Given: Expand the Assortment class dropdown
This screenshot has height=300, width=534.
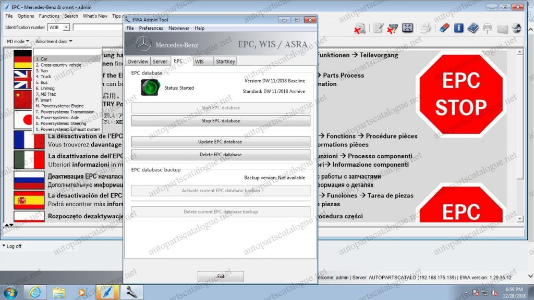Looking at the screenshot, I should [54, 41].
